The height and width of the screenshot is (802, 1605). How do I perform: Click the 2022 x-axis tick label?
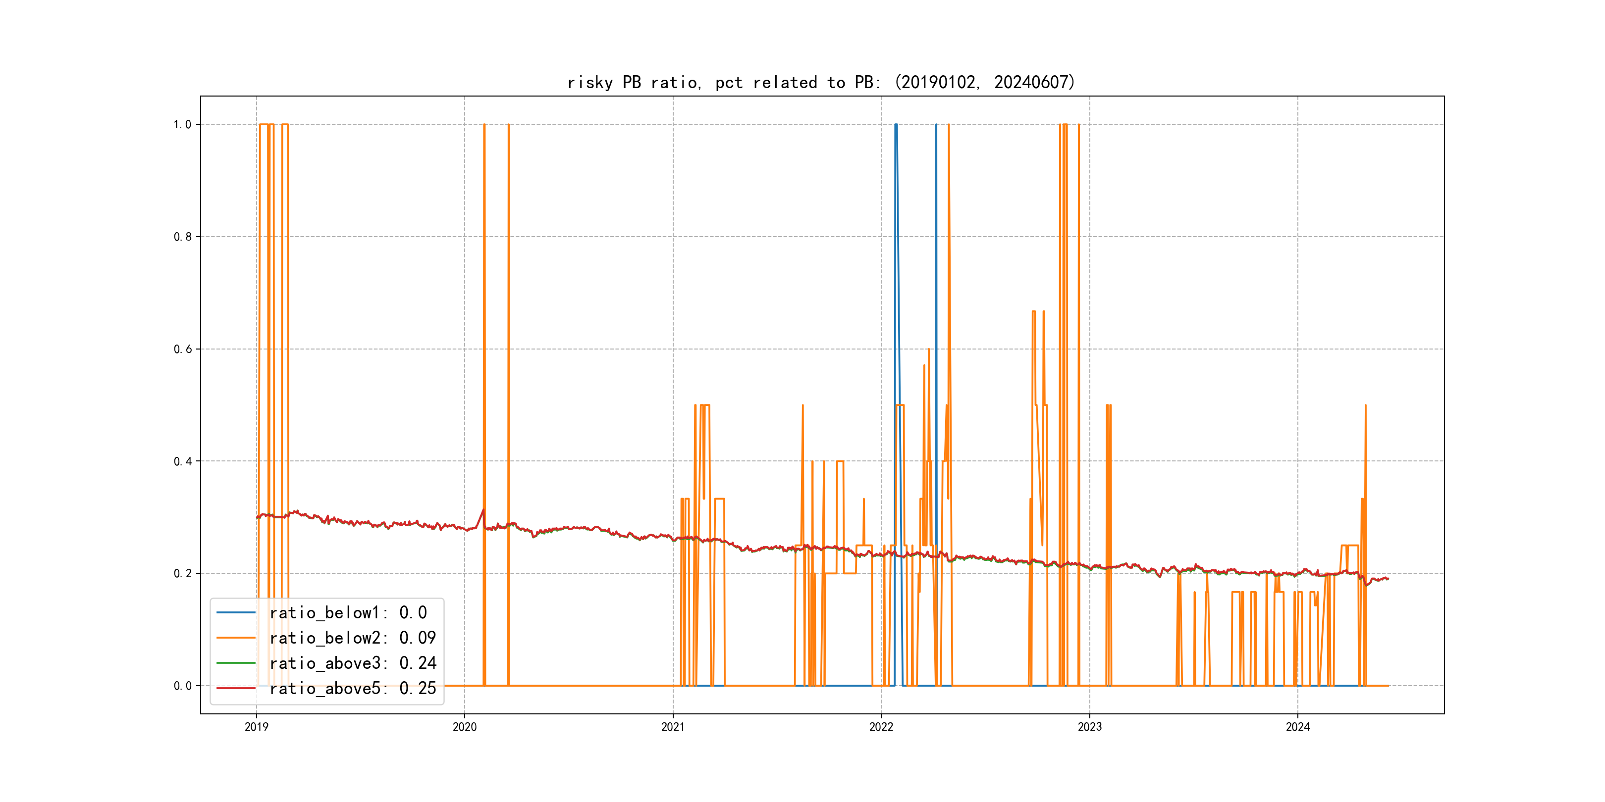881,727
